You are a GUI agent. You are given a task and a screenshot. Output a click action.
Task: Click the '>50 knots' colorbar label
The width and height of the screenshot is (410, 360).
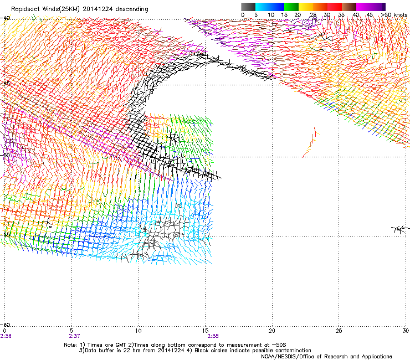(x=394, y=15)
